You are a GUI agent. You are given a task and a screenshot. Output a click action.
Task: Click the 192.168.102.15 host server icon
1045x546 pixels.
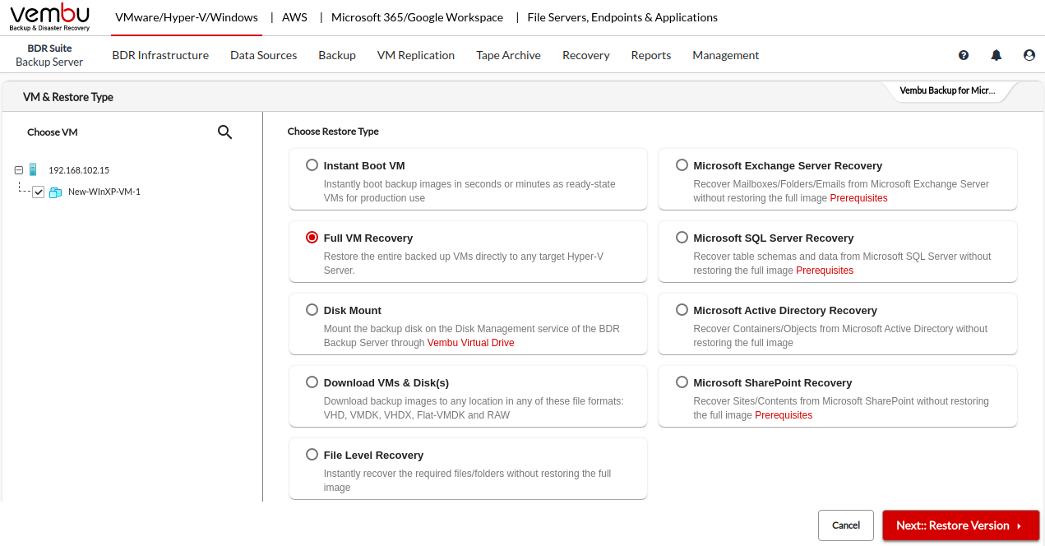[33, 169]
